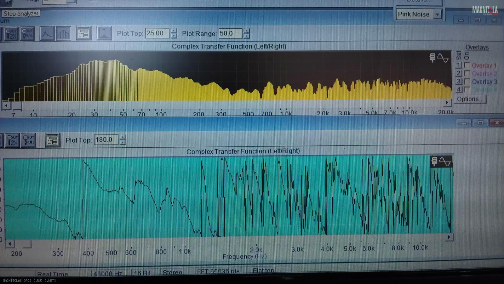Open the overlay Options dialog
Viewport: 504px width, 284px height.
pos(470,99)
